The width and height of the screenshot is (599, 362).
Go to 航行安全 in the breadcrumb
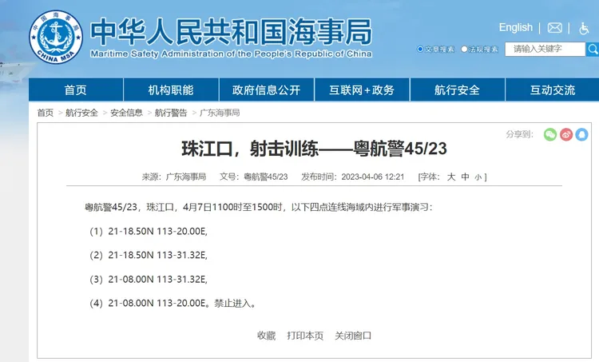point(81,113)
